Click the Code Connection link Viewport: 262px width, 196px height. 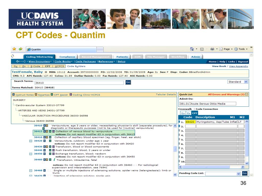pyautogui.click(x=207, y=109)
